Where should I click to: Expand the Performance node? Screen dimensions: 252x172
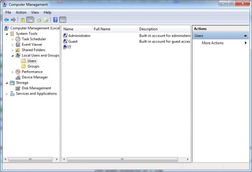pos(12,72)
